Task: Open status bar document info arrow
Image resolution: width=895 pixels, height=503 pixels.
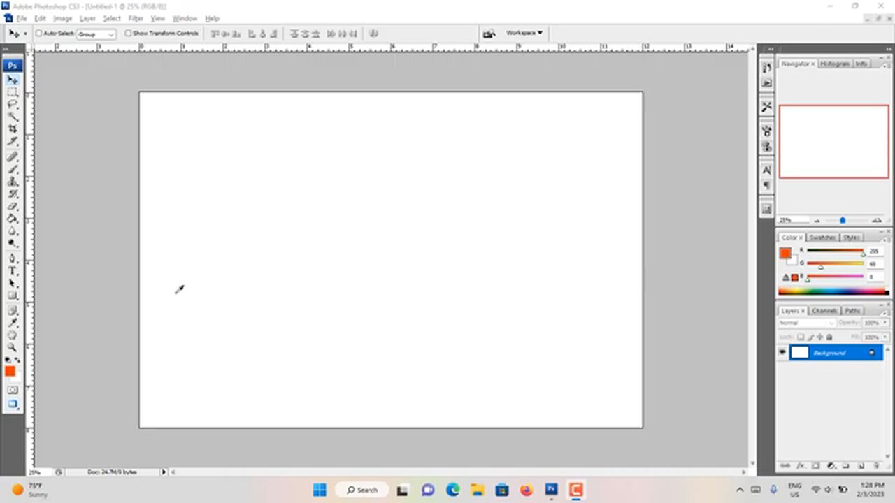Action: [164, 472]
